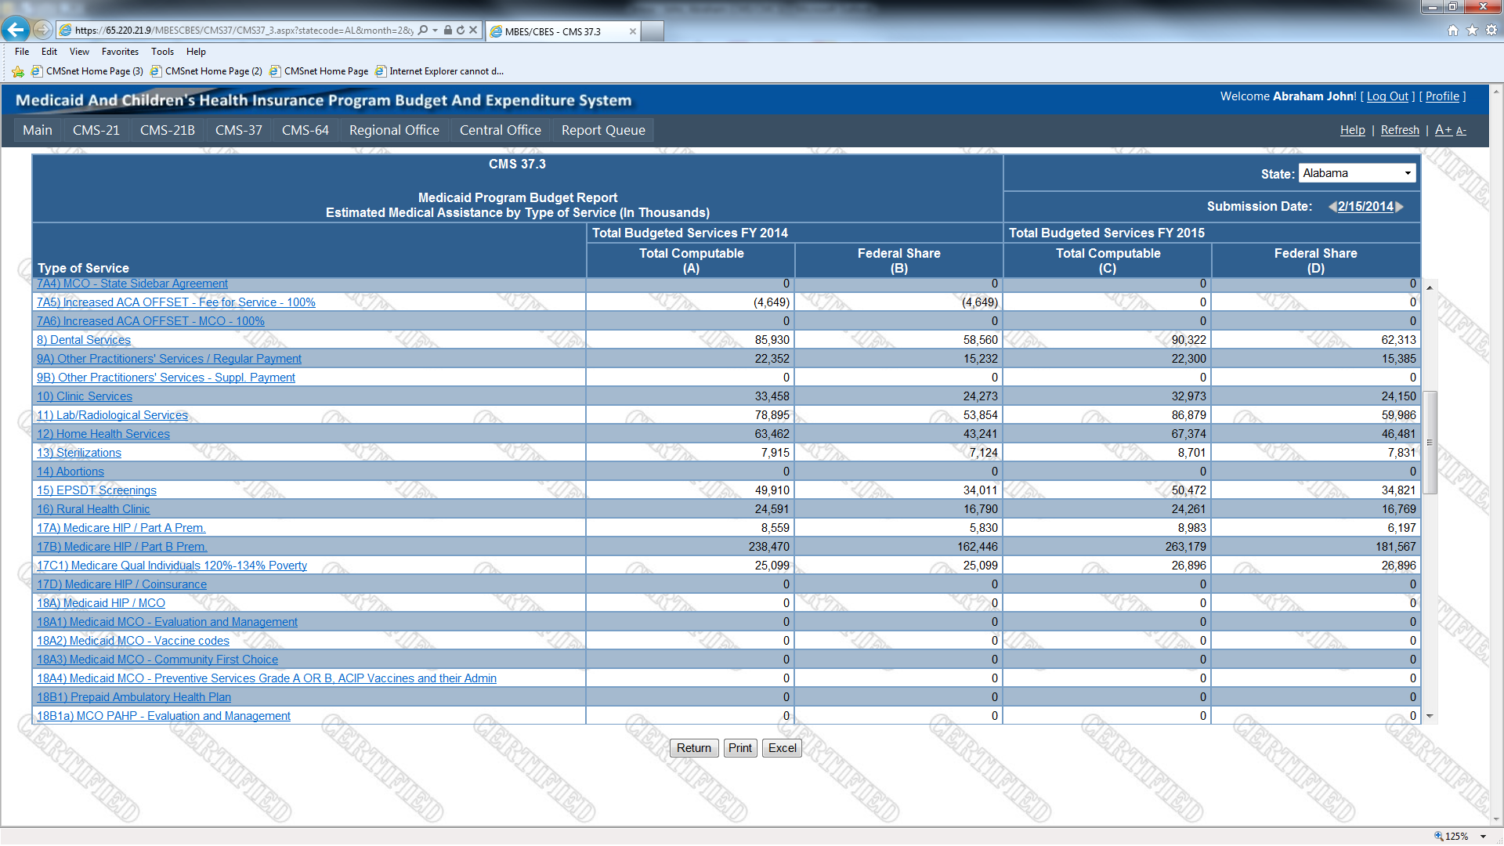The width and height of the screenshot is (1504, 846).
Task: Open the Favorites menu
Action: pos(120,52)
